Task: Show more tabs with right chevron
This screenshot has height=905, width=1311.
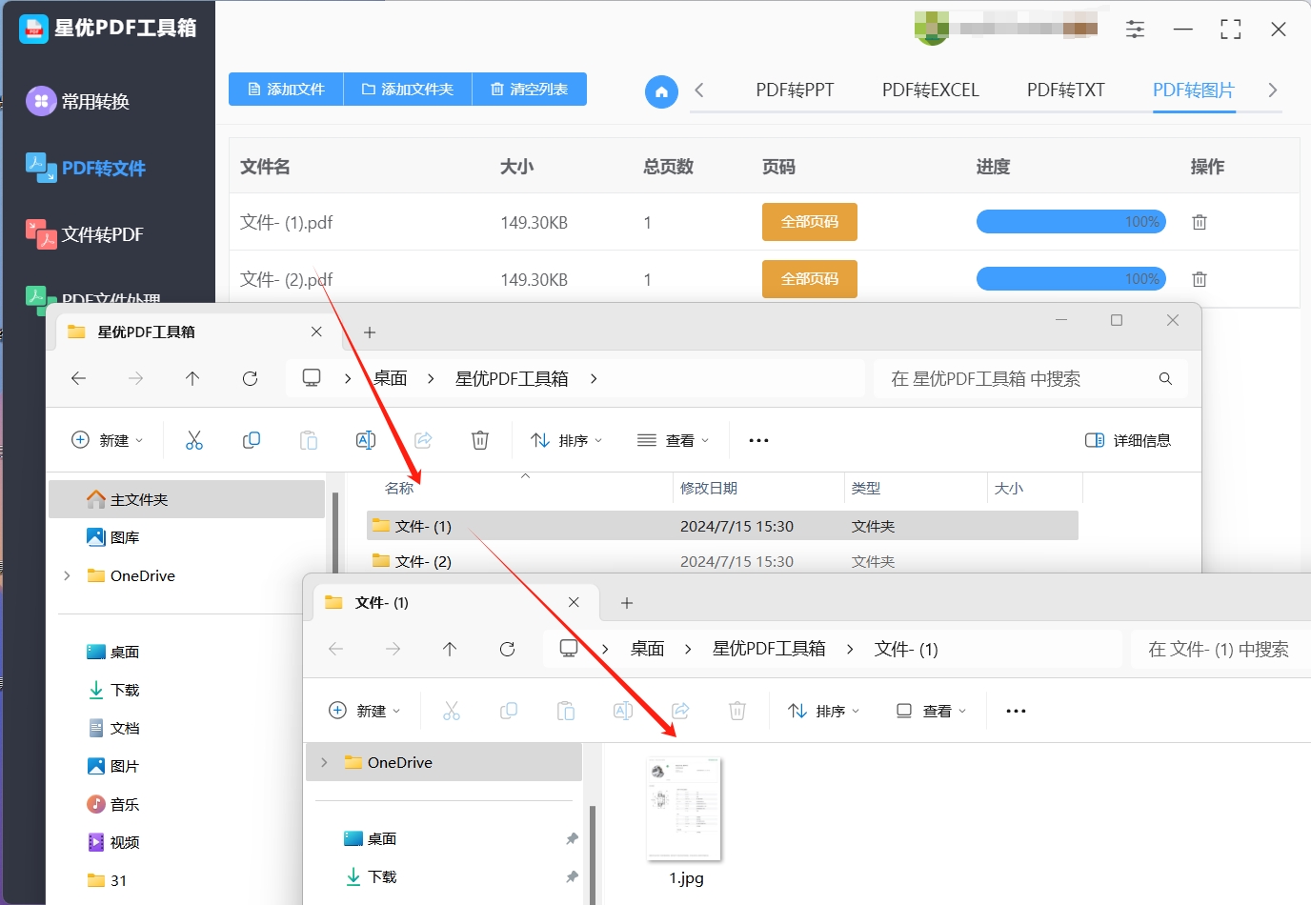Action: [1272, 90]
